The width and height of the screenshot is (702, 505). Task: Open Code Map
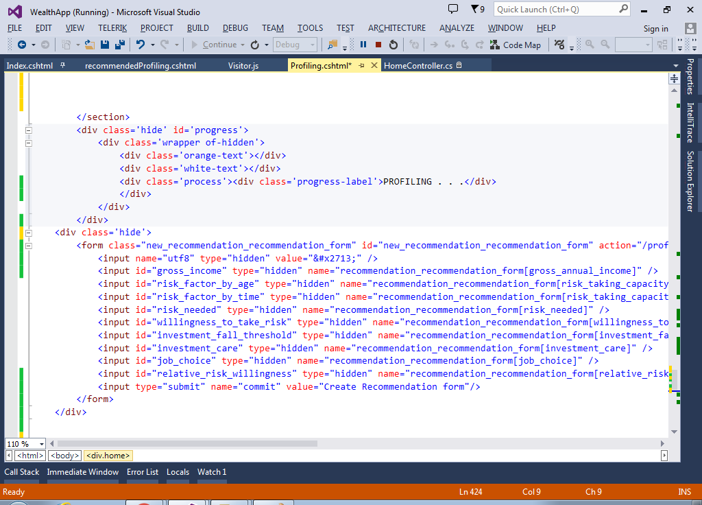[516, 45]
